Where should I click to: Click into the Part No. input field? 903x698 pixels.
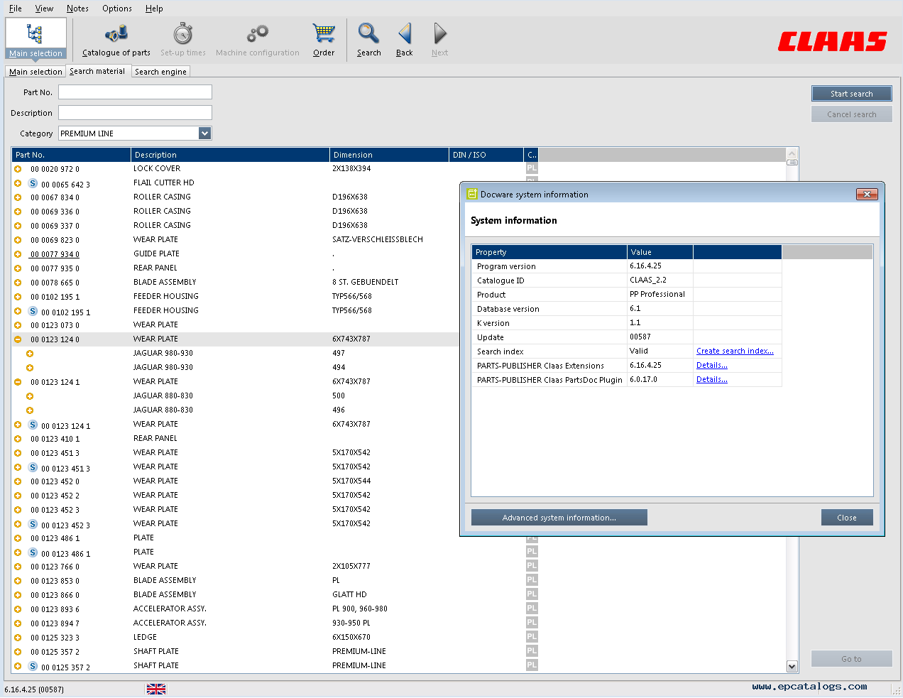point(135,92)
